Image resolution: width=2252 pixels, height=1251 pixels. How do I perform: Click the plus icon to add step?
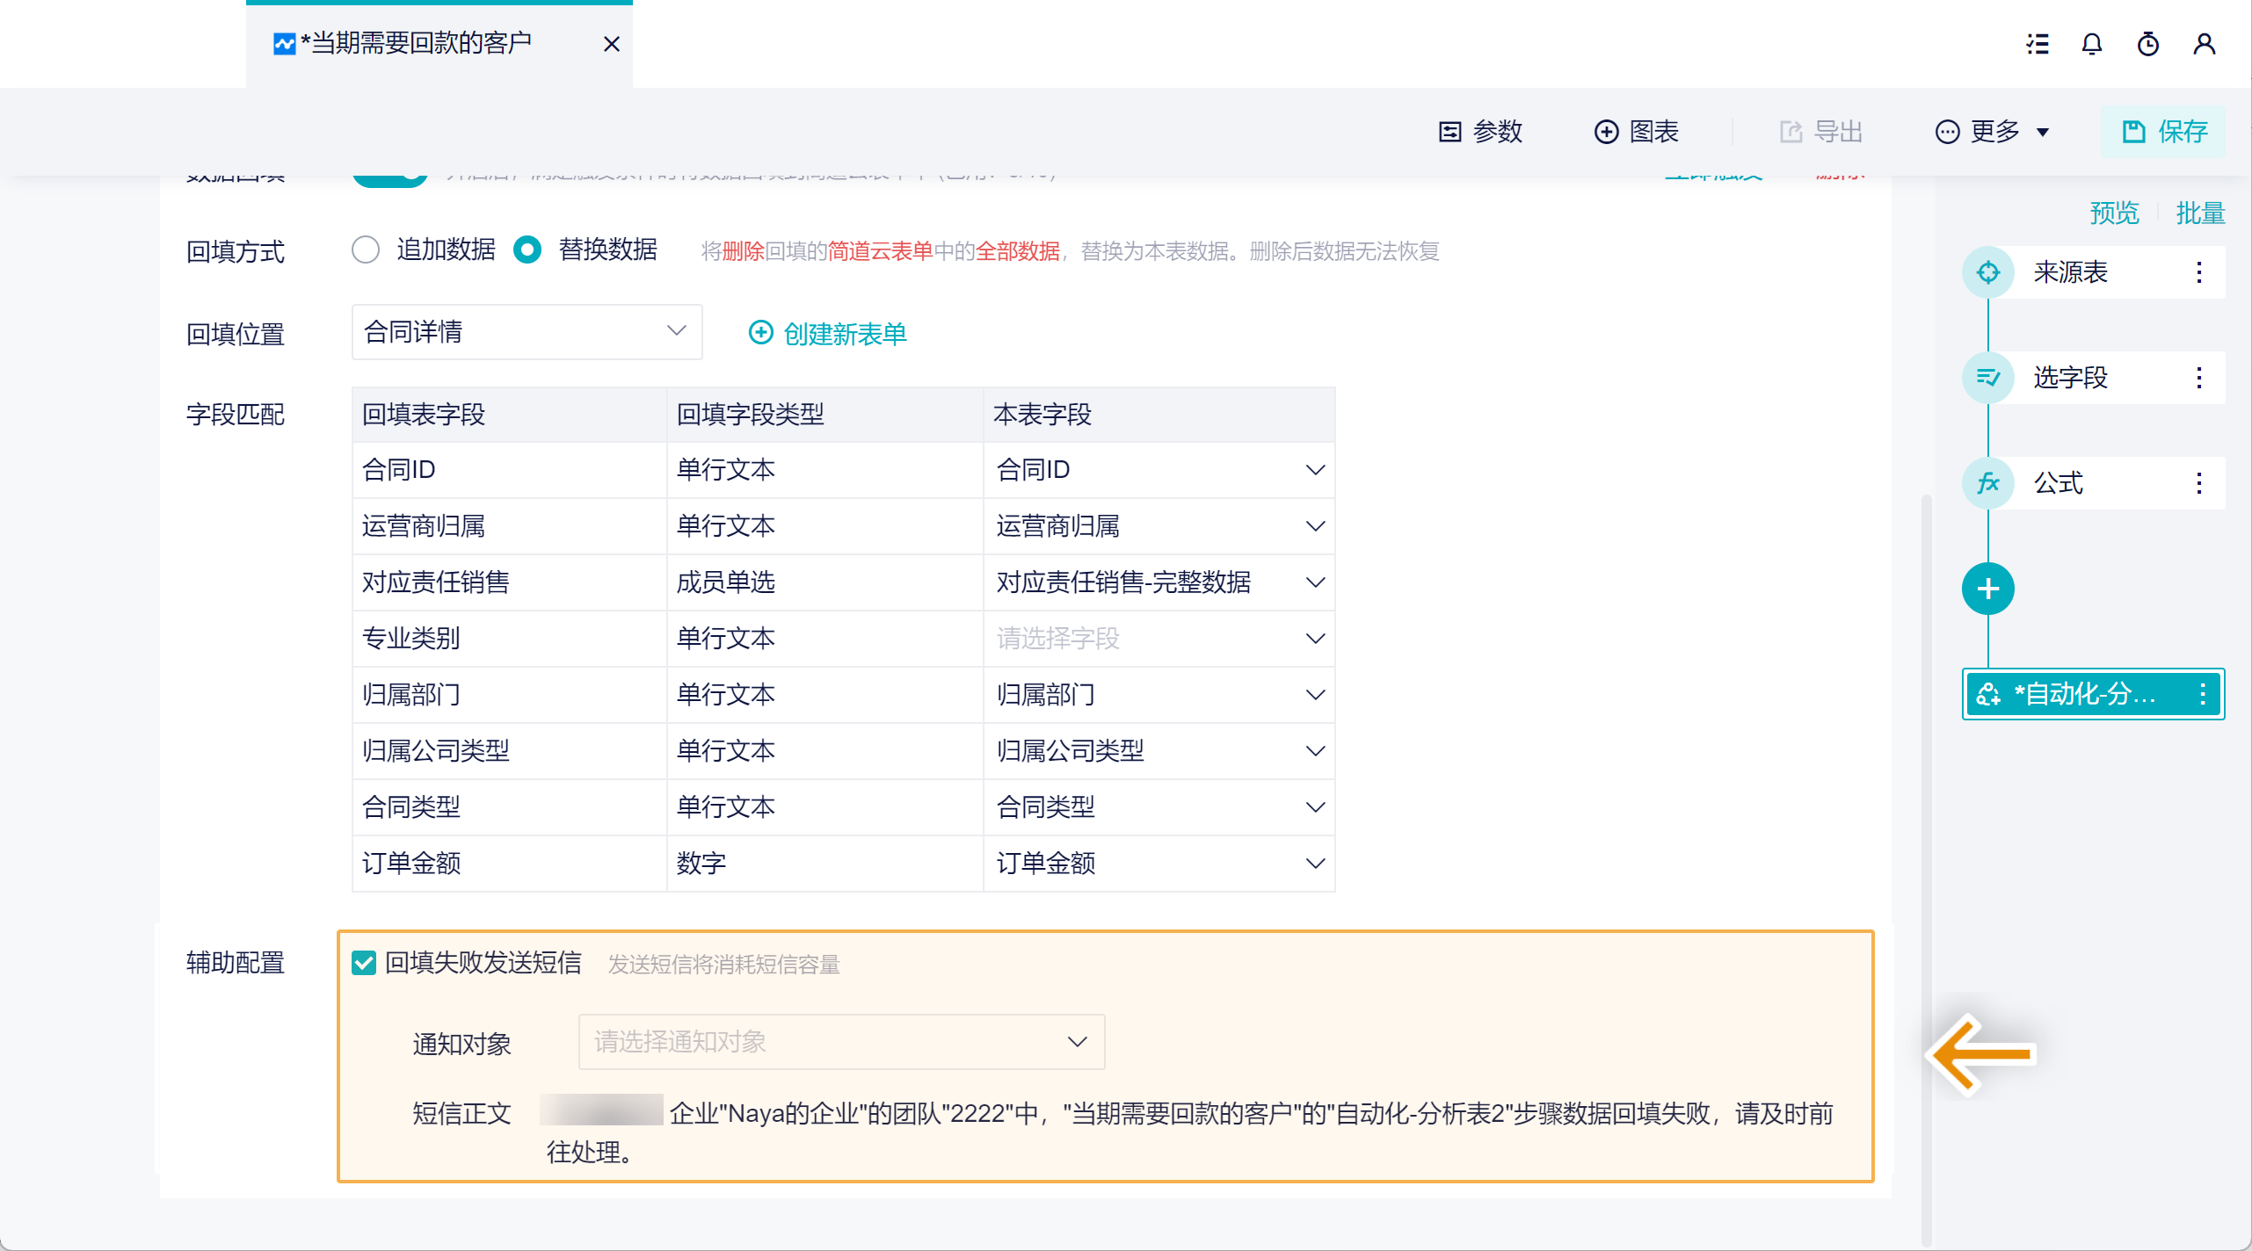1988,589
